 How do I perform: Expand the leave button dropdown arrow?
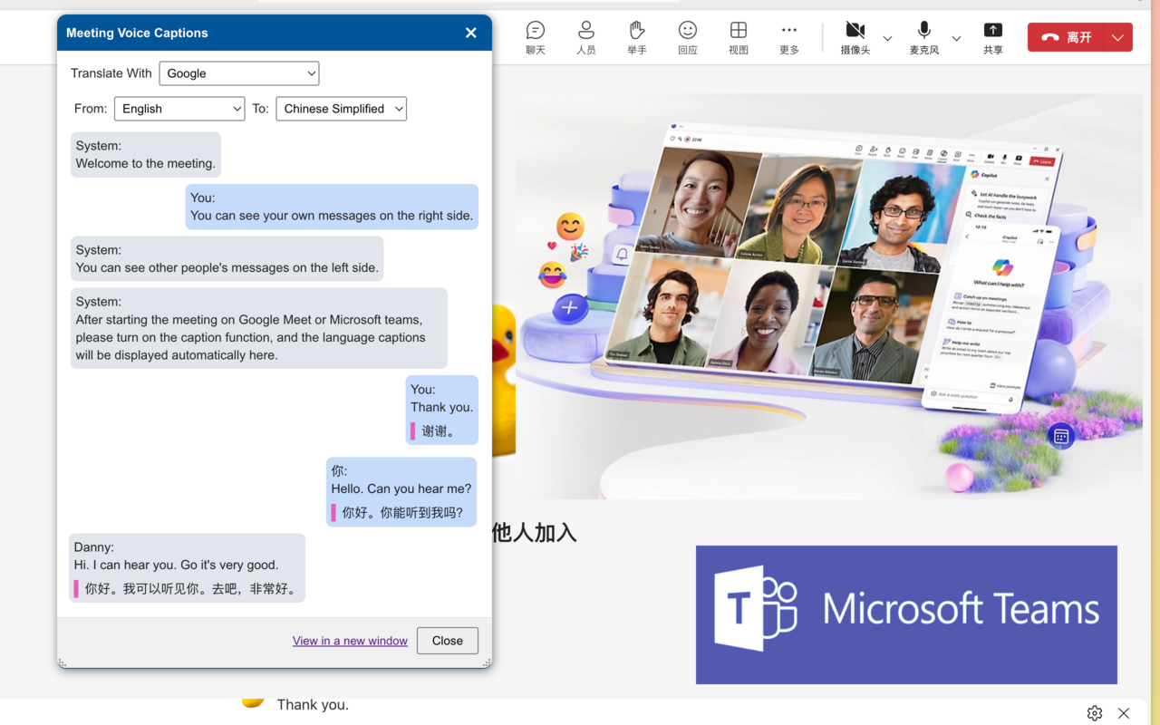pyautogui.click(x=1118, y=37)
